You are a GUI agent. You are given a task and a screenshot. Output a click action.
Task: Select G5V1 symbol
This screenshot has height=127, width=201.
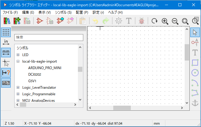click(32, 81)
